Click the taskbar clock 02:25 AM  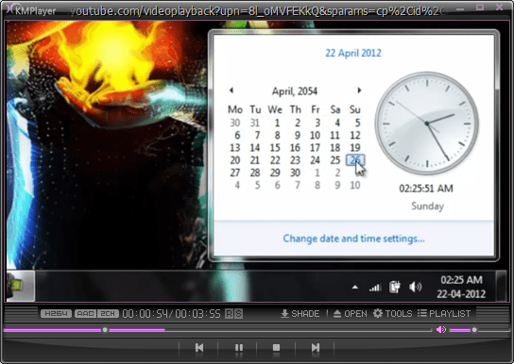pyautogui.click(x=461, y=280)
